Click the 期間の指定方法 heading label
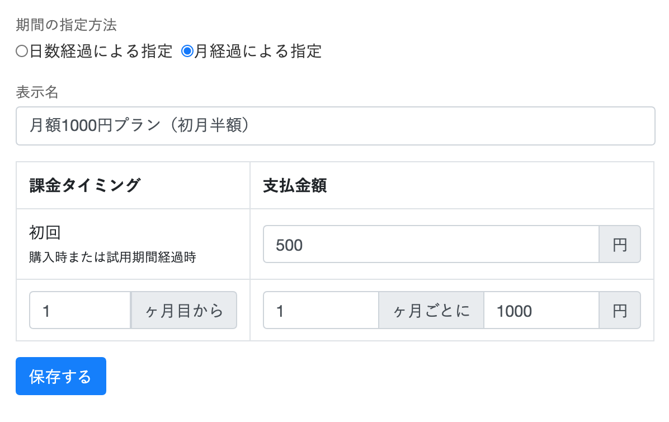 pos(66,25)
